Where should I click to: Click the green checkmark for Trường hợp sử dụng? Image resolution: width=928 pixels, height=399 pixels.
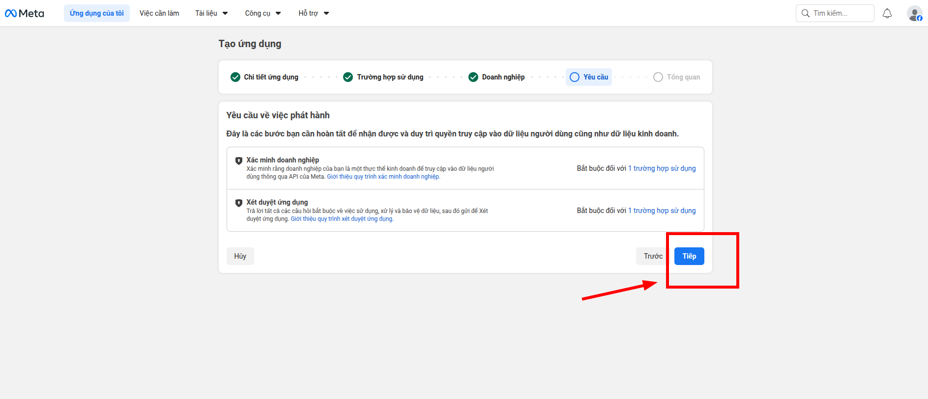pyautogui.click(x=348, y=77)
